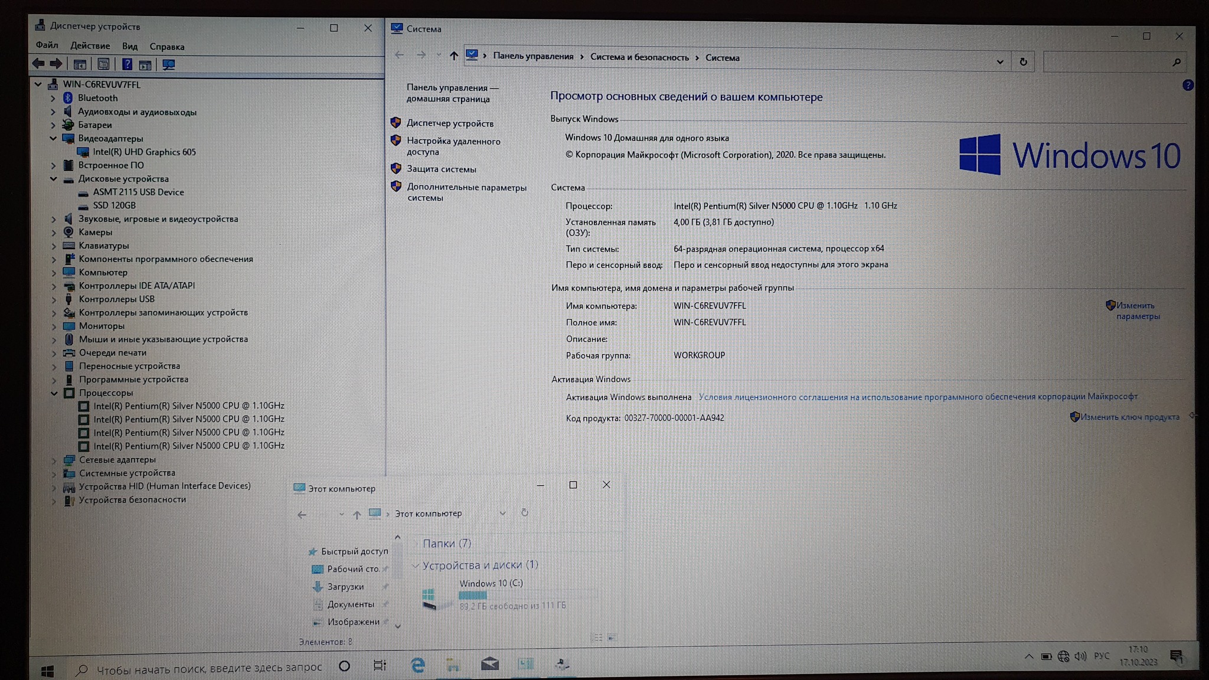This screenshot has width=1209, height=680.
Task: Select Intel(R) UHD Graphics 605 device
Action: (x=144, y=152)
